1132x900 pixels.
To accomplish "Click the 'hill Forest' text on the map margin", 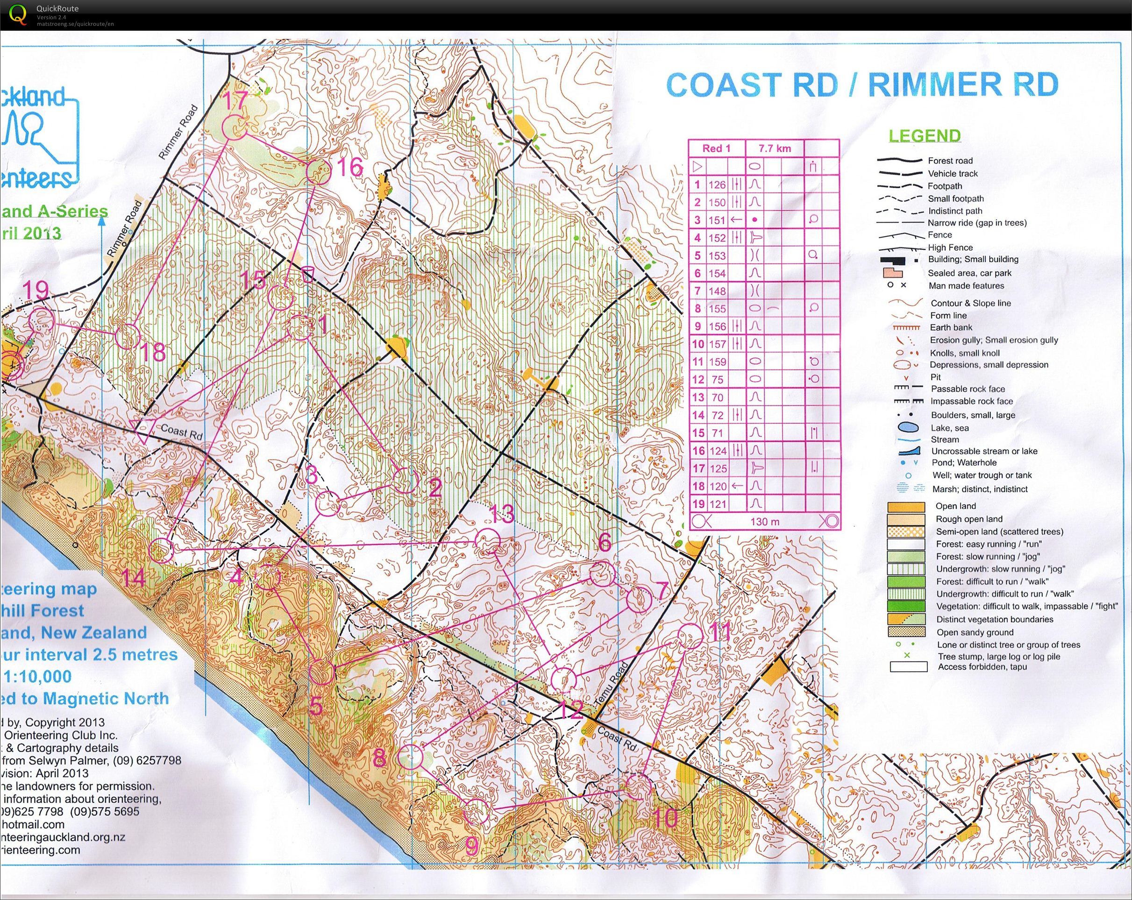I will pos(43,610).
